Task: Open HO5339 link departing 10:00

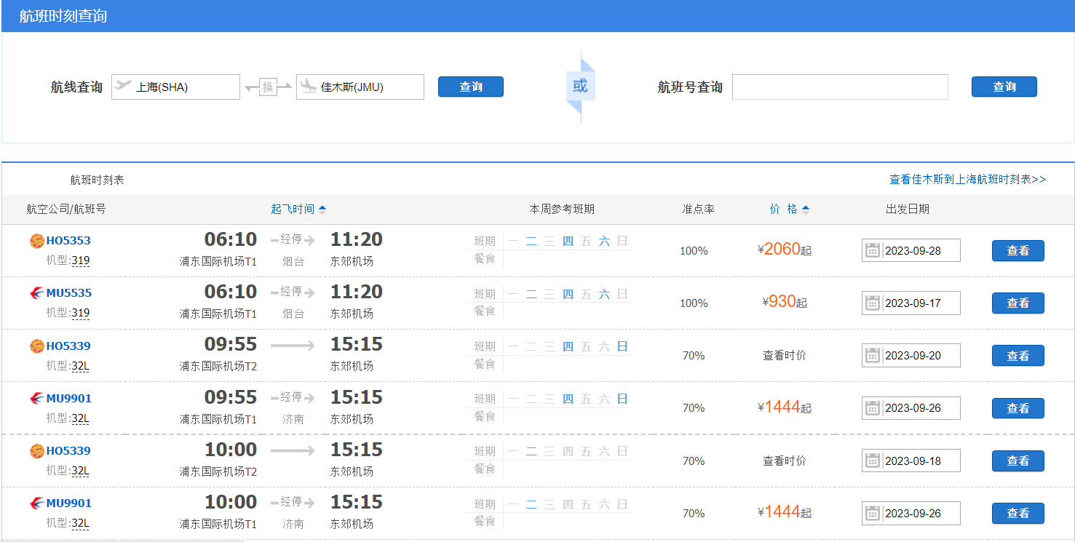Action: 68,451
